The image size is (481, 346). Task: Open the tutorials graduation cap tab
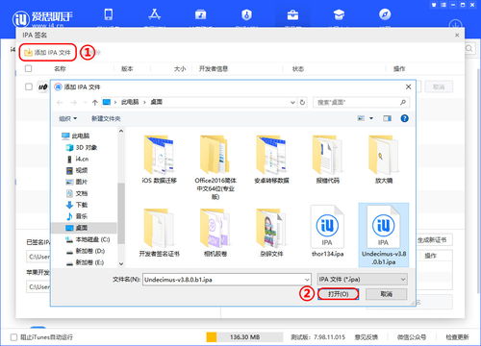[x=339, y=14]
